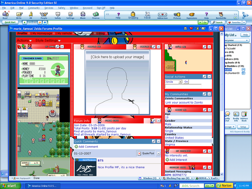Click the Remind Me icon
Image resolution: width=252 pixels, height=189 pixels.
pos(221,15)
